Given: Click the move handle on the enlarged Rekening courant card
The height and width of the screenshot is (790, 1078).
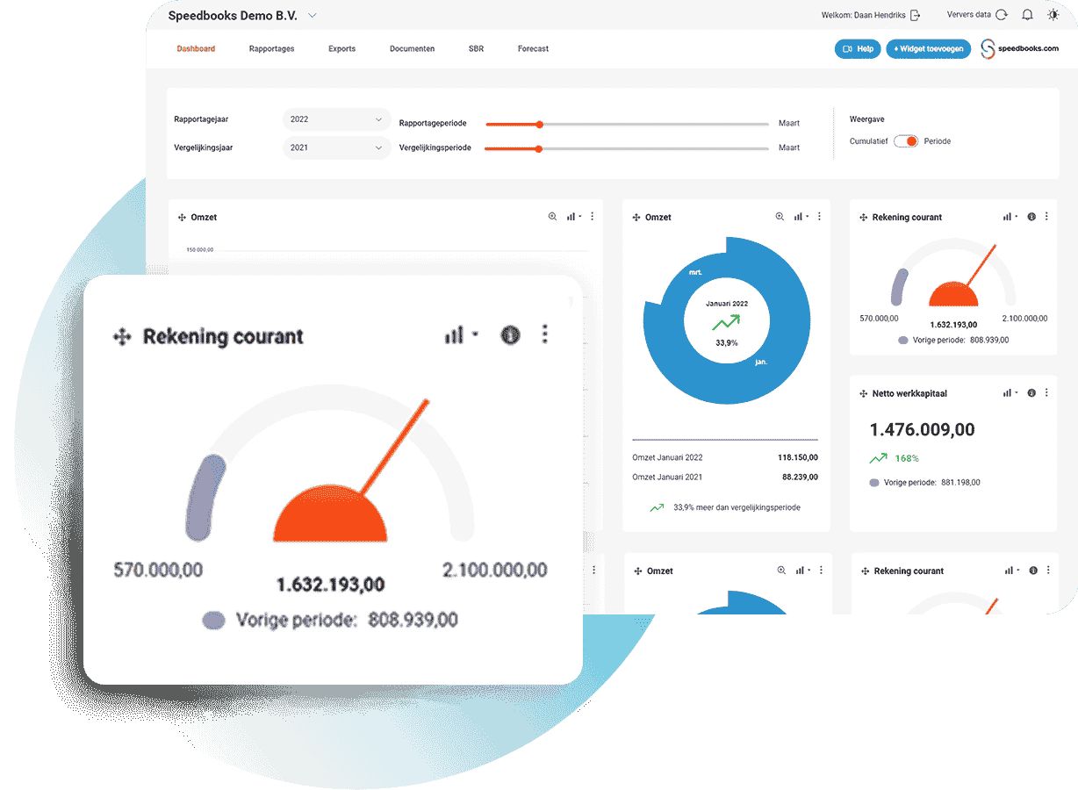Looking at the screenshot, I should [122, 336].
